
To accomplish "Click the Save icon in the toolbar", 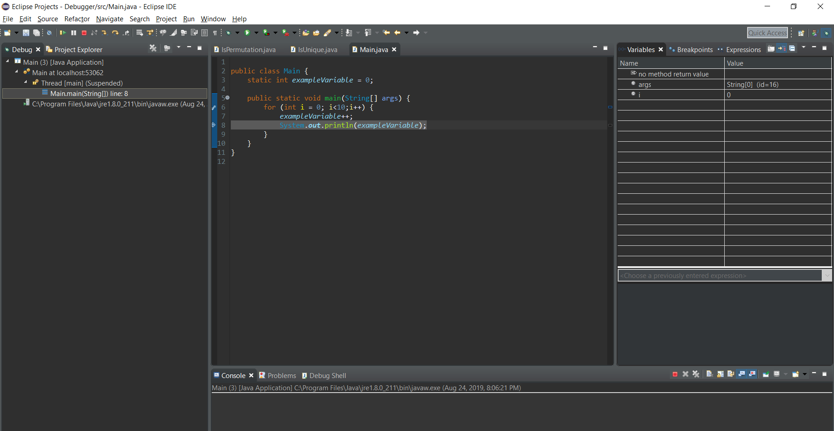I will (26, 33).
